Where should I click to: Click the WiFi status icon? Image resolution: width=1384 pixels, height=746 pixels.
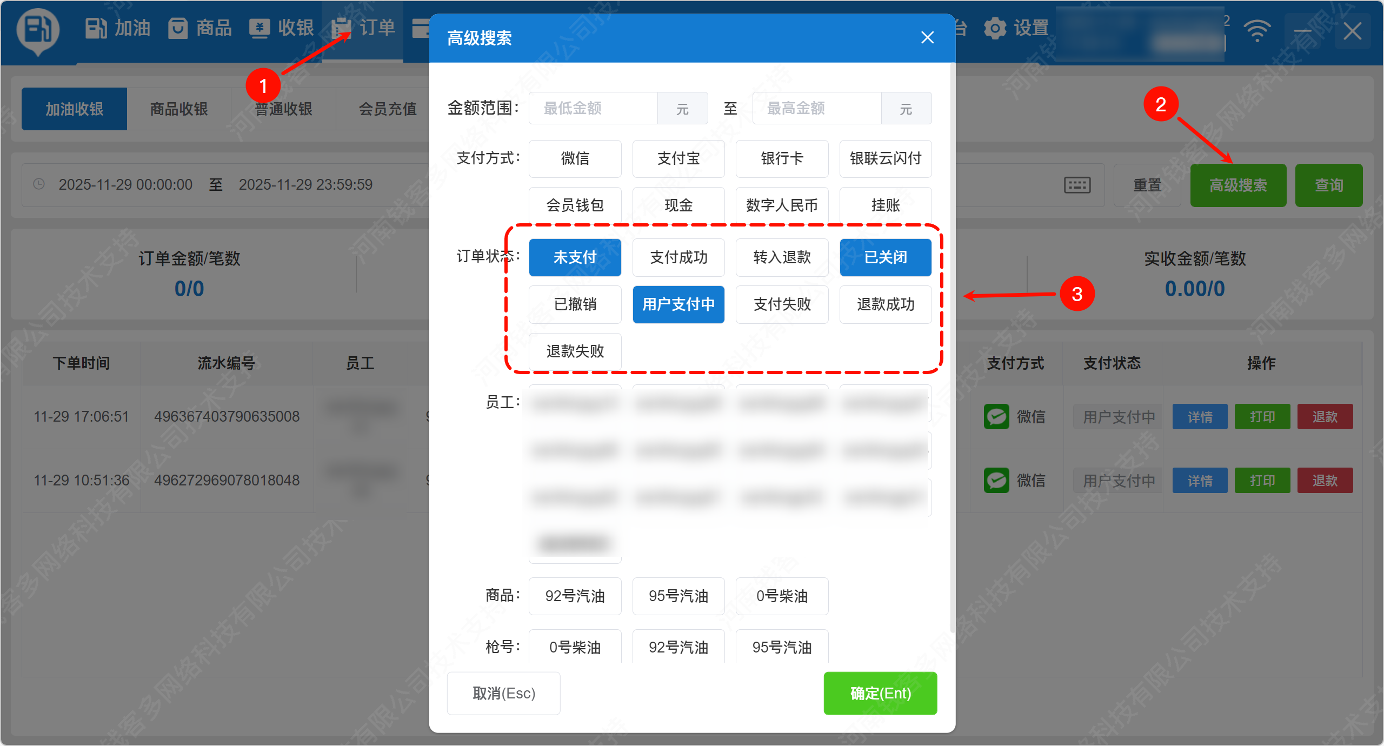pyautogui.click(x=1257, y=31)
